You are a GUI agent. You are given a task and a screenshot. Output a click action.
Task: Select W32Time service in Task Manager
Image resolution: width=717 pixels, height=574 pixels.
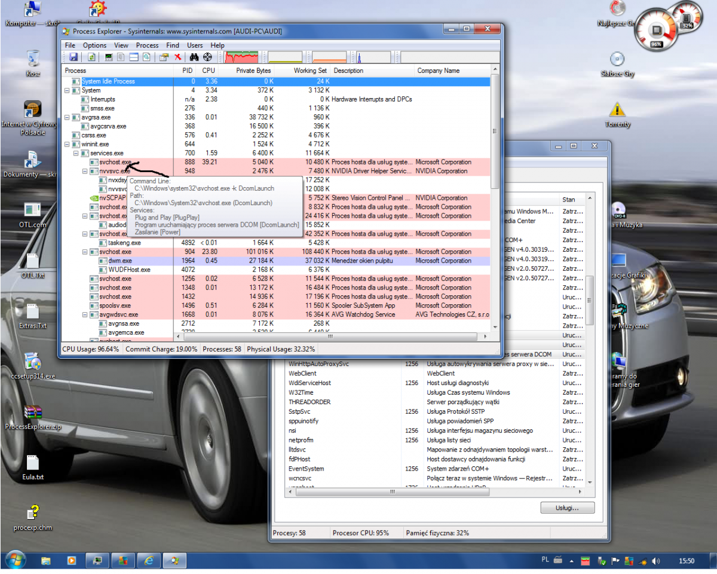(x=435, y=392)
